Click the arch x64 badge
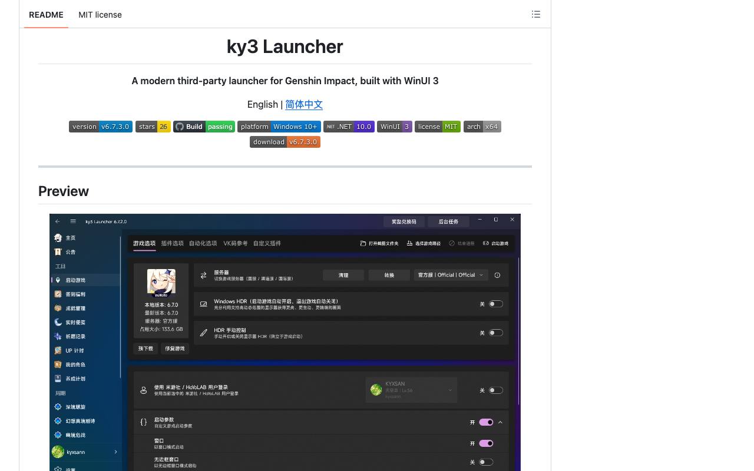 coord(482,127)
